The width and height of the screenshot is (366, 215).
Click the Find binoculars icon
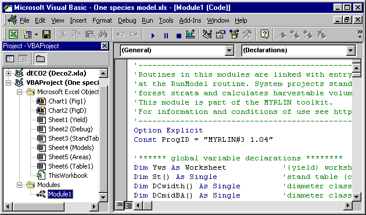click(x=103, y=35)
